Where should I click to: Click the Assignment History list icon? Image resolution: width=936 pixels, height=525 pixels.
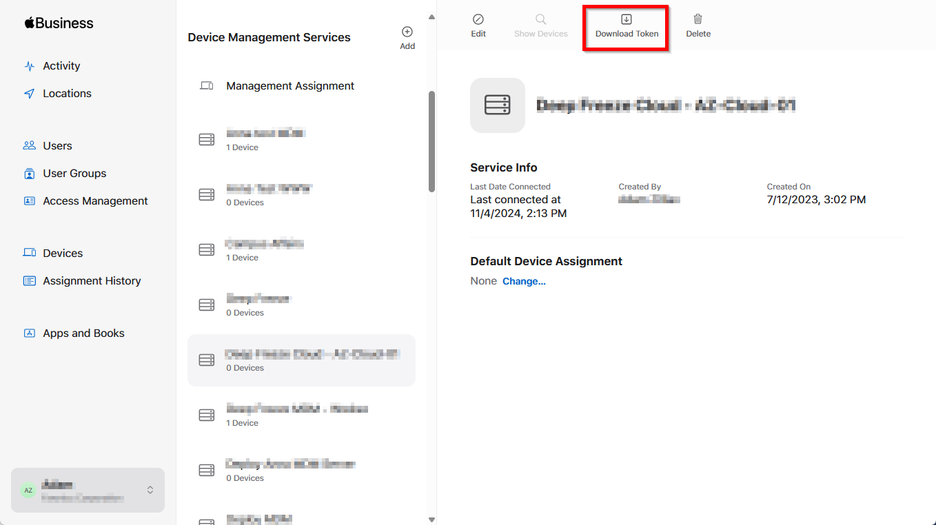click(29, 281)
